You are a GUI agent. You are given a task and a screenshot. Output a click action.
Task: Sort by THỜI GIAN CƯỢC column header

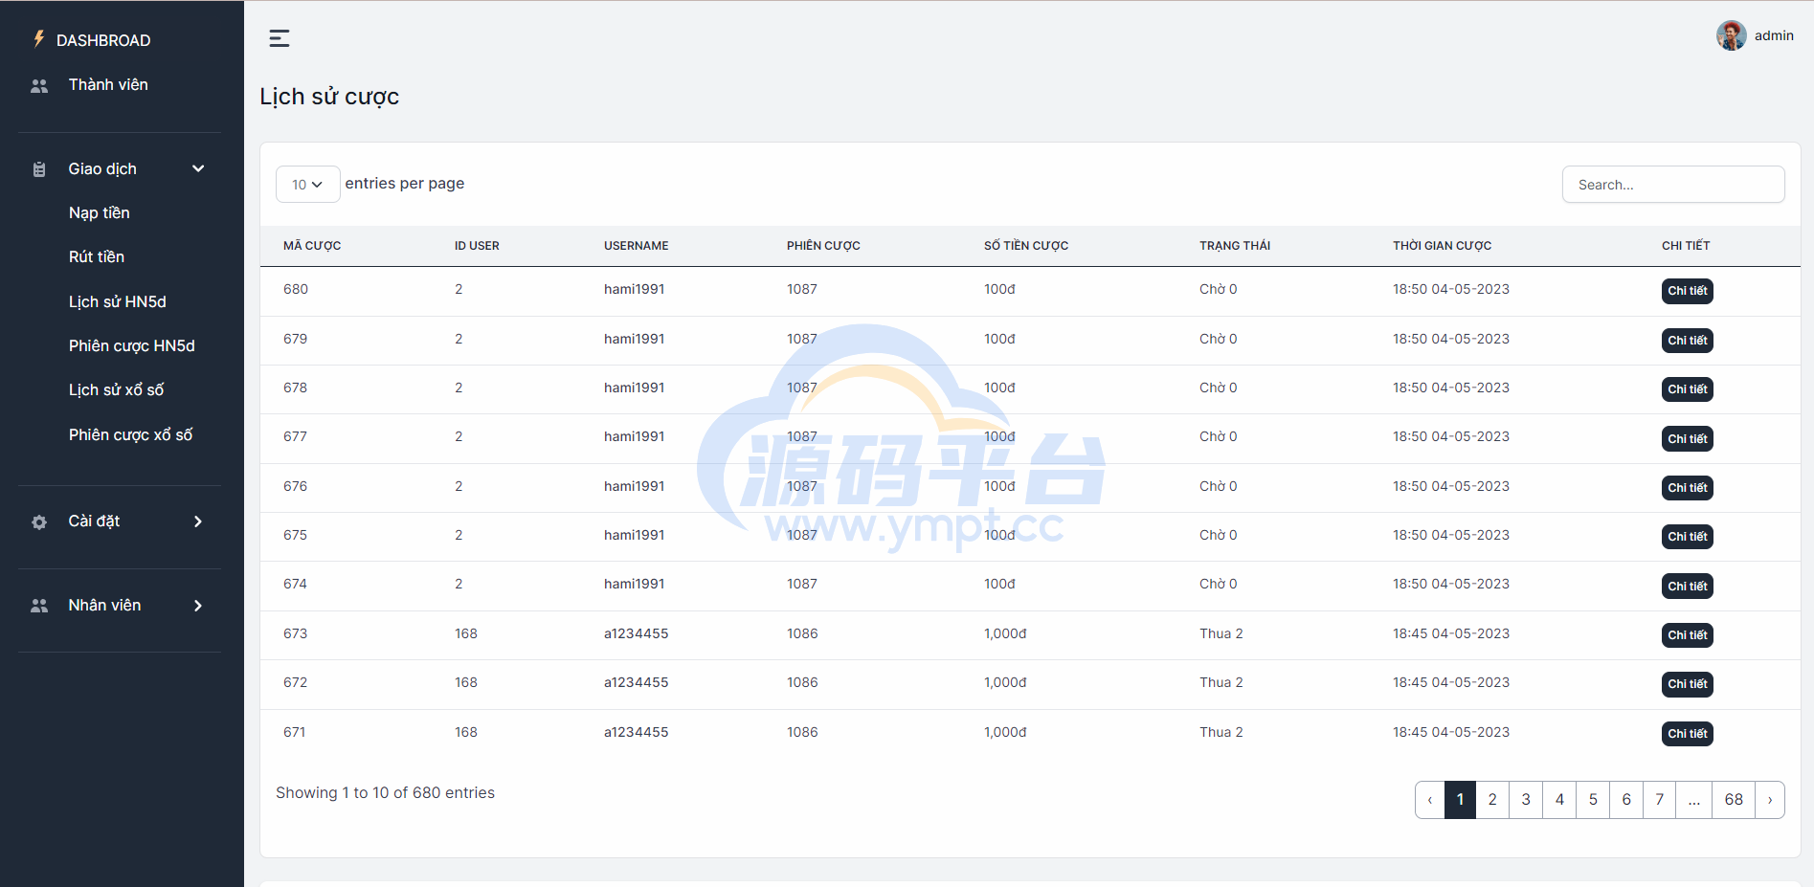click(x=1442, y=246)
